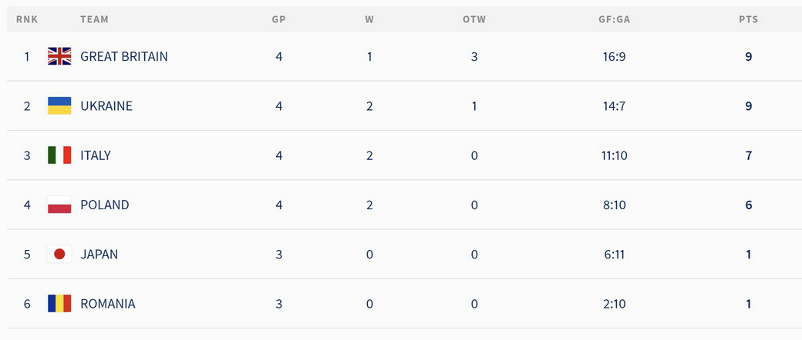
Task: Open the UKRAINE team link
Action: 106,105
